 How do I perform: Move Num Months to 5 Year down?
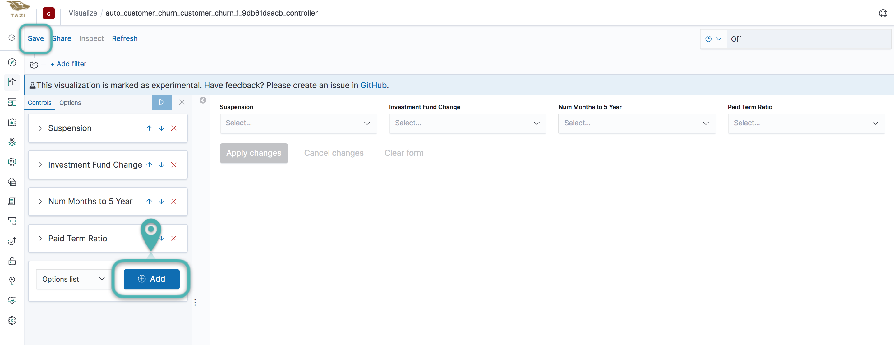[161, 202]
